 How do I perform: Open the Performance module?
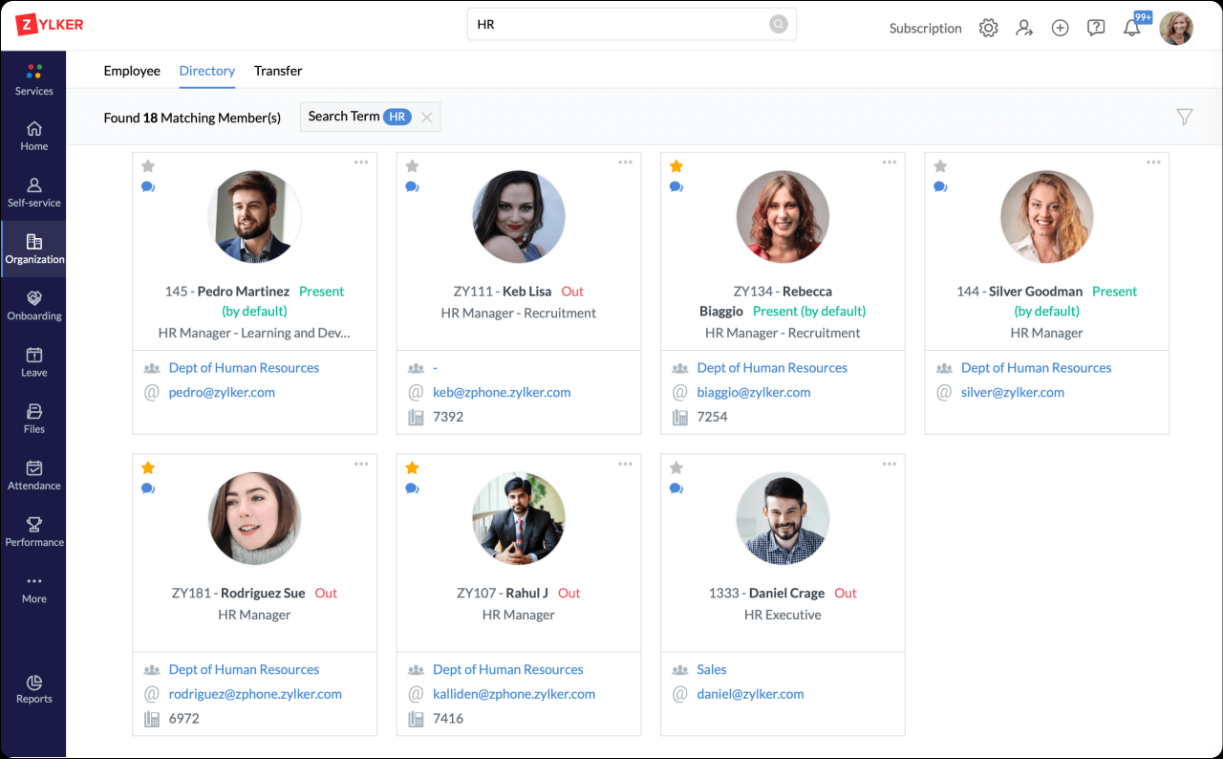pyautogui.click(x=33, y=531)
